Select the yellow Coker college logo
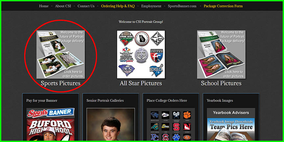The height and width of the screenshot is (142, 284). point(165,127)
